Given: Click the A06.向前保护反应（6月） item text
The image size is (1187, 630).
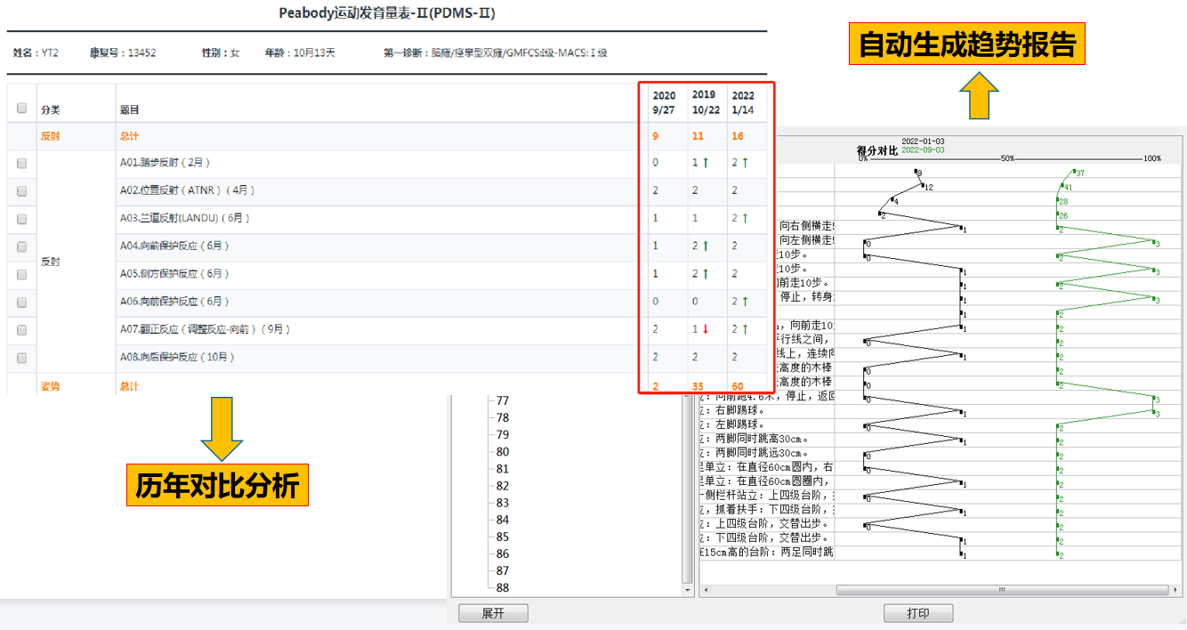Looking at the screenshot, I should click(x=175, y=302).
